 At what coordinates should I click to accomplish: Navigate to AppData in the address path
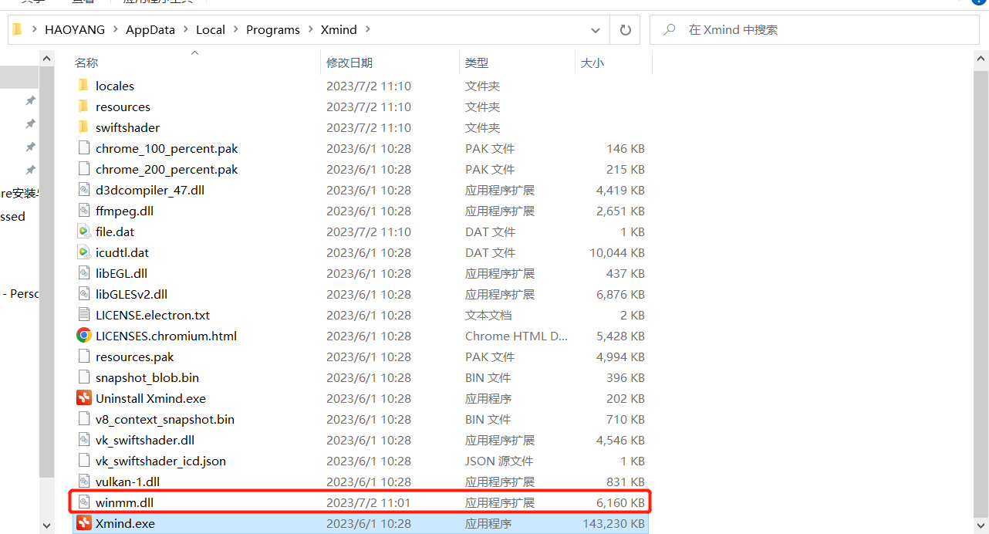tap(150, 30)
